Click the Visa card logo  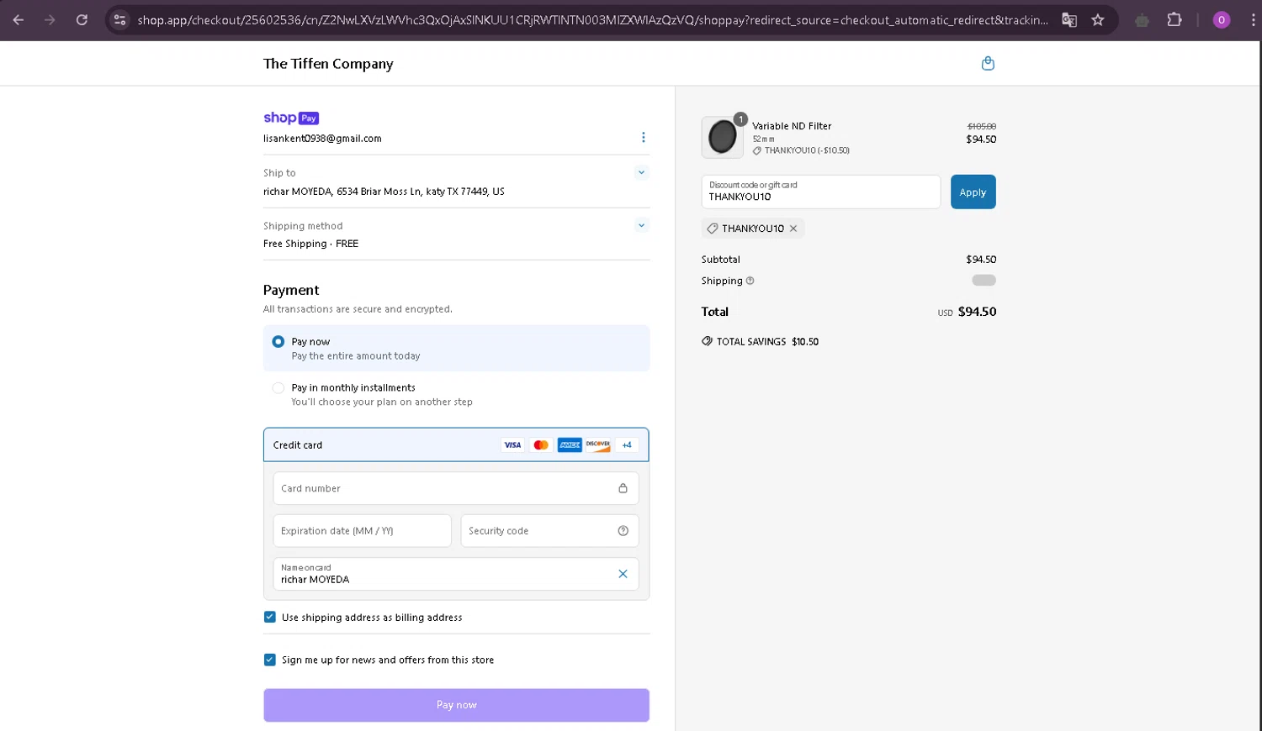click(512, 444)
